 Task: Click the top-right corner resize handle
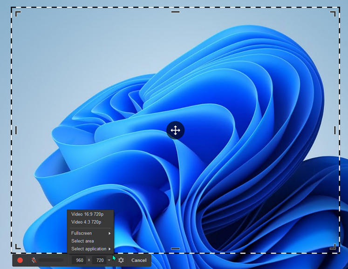(x=333, y=14)
